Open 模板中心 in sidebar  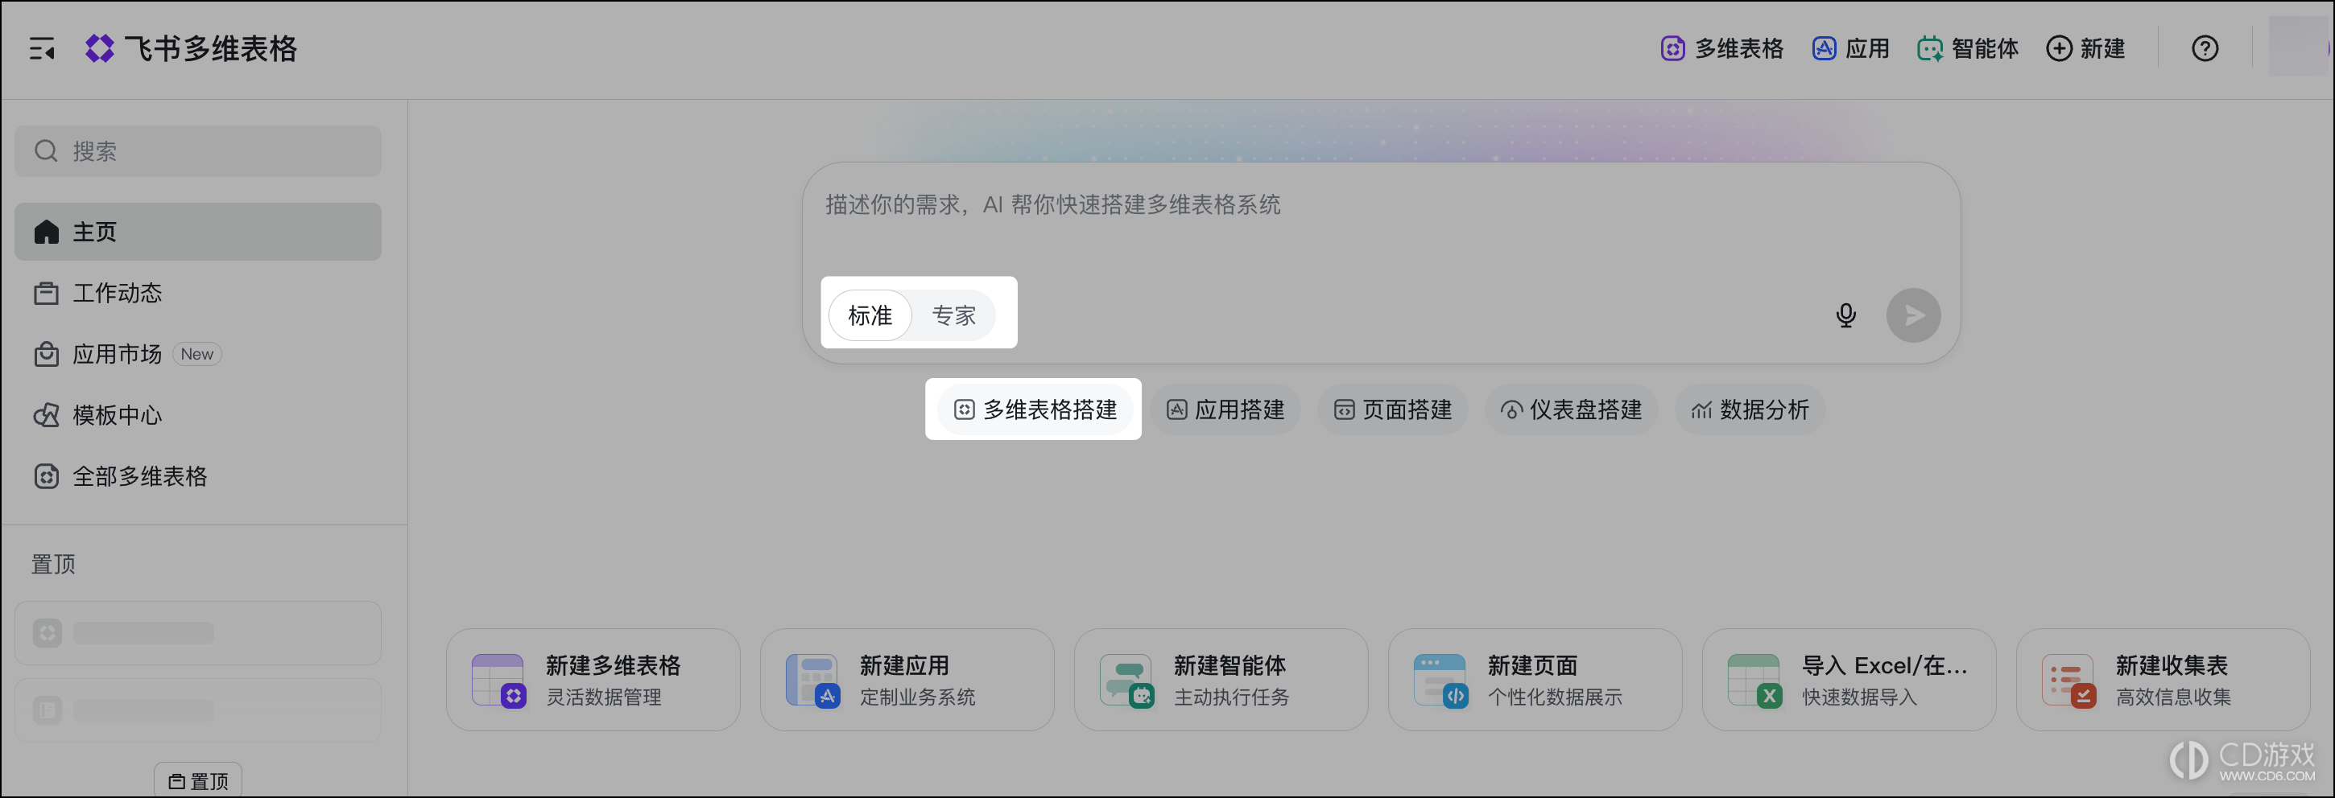(x=197, y=416)
